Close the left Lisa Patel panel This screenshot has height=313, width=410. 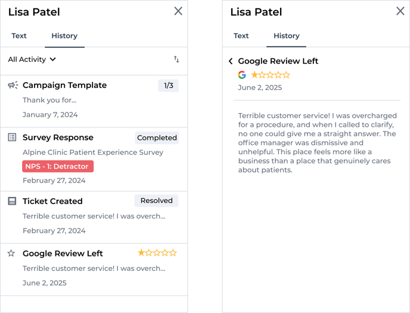tap(178, 11)
